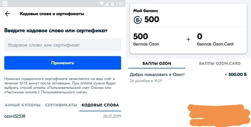
Task: Click the Применить button
Action: tap(63, 63)
